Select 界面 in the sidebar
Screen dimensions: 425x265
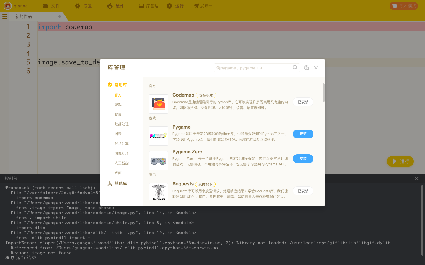[118, 173]
